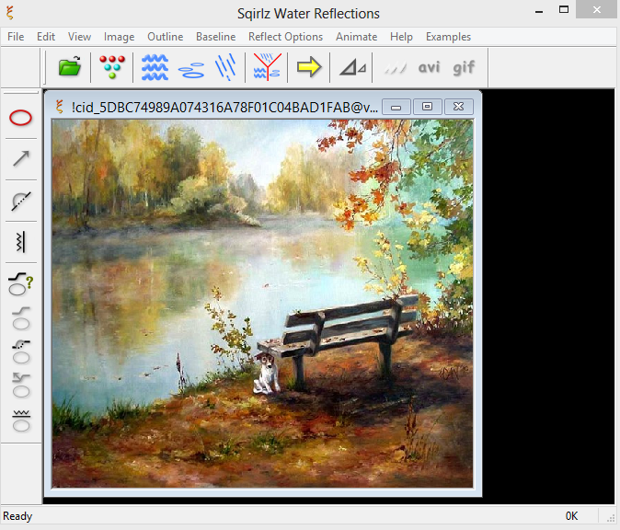This screenshot has width=620, height=530.
Task: Select the arc with dashed line tool
Action: tap(21, 201)
